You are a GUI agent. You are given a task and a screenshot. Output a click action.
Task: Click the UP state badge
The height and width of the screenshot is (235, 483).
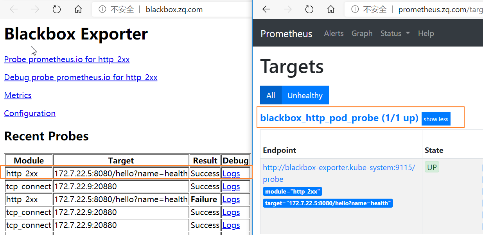432,167
